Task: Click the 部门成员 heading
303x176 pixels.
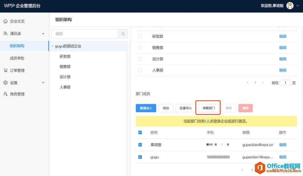Action: coord(143,94)
